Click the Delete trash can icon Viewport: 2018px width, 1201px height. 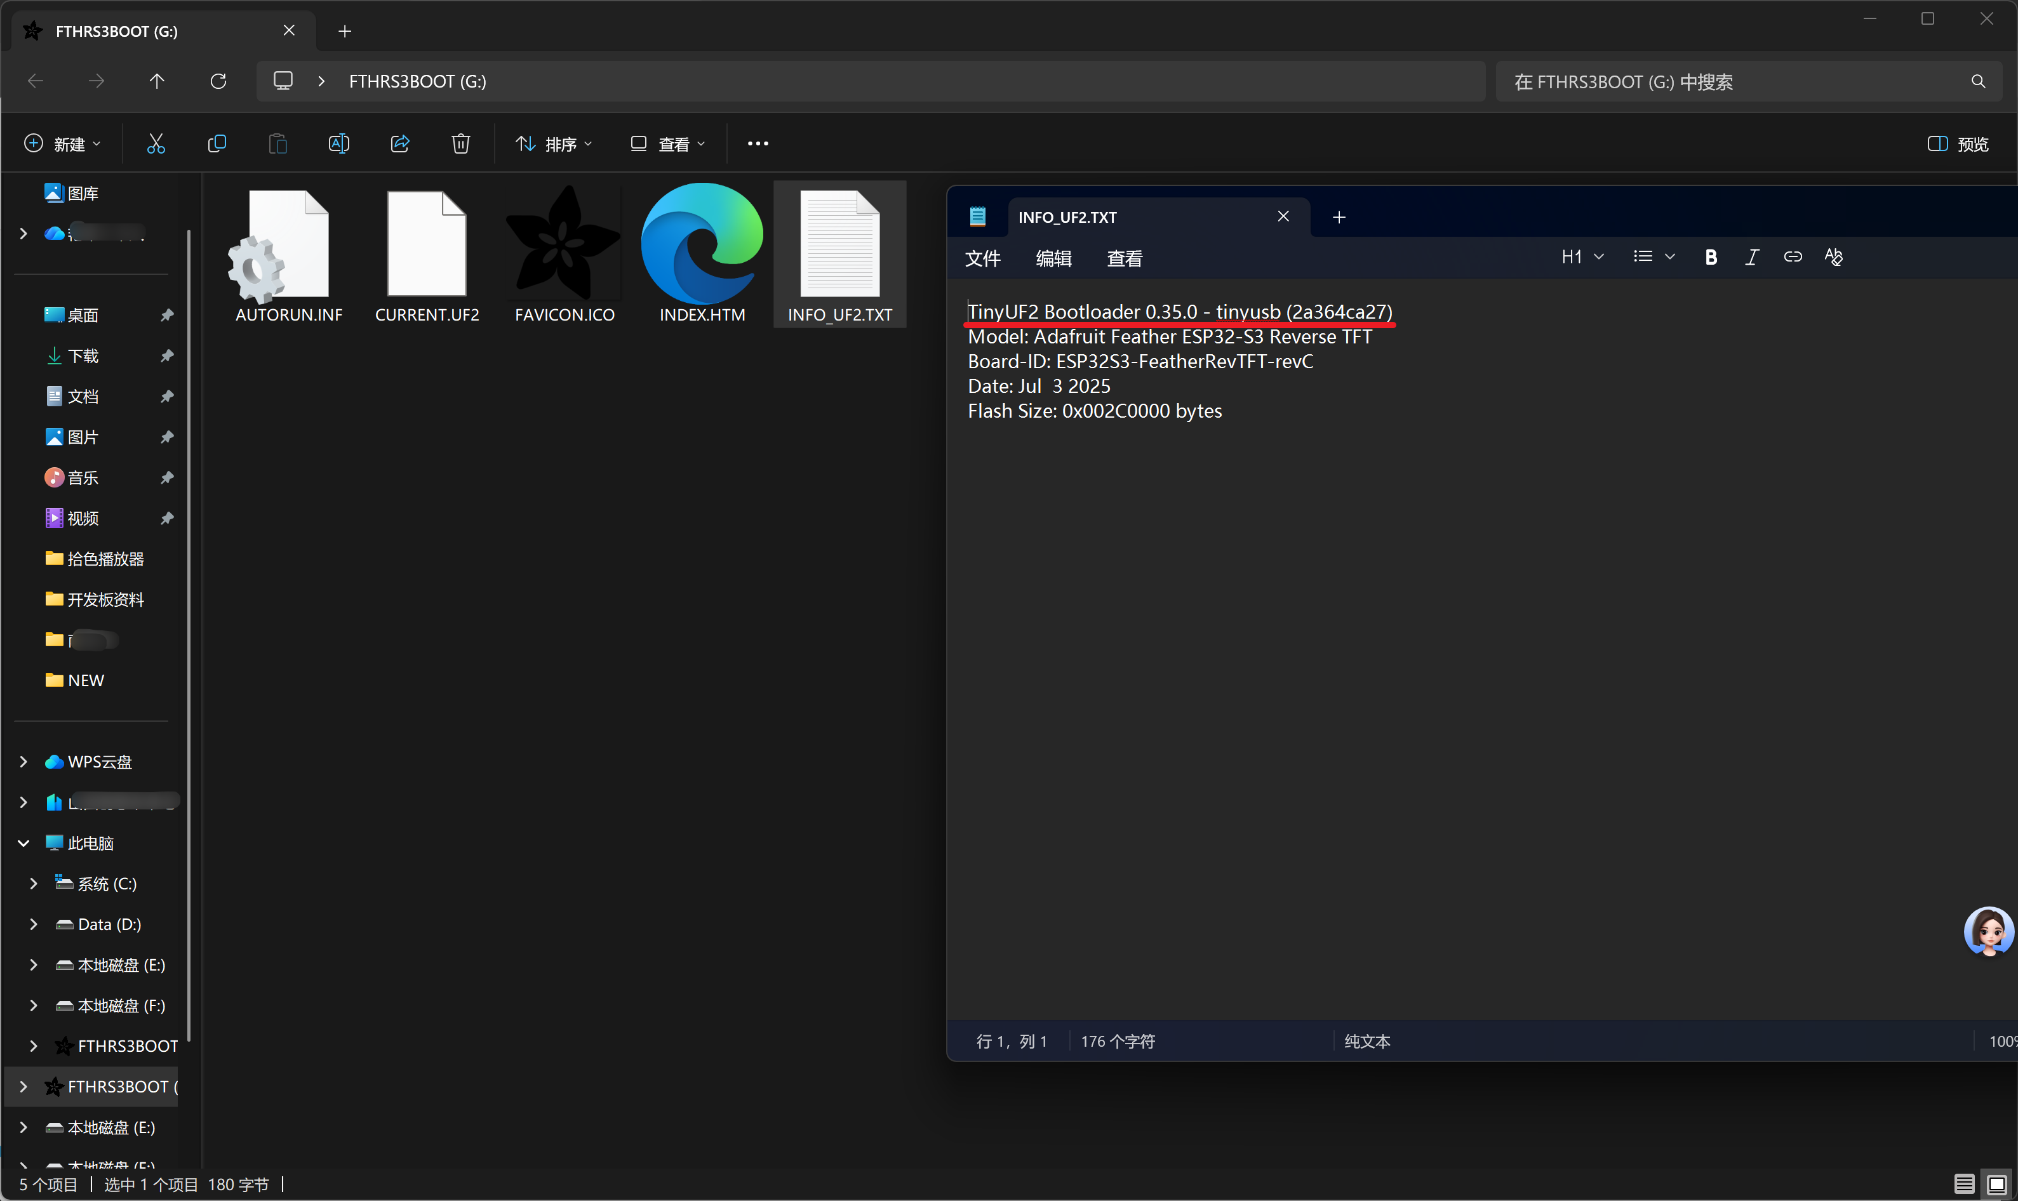click(x=460, y=144)
